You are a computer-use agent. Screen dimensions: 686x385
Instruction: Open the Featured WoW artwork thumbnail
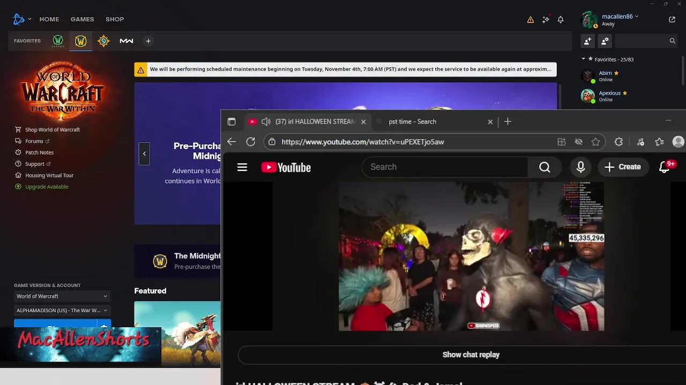[177, 333]
